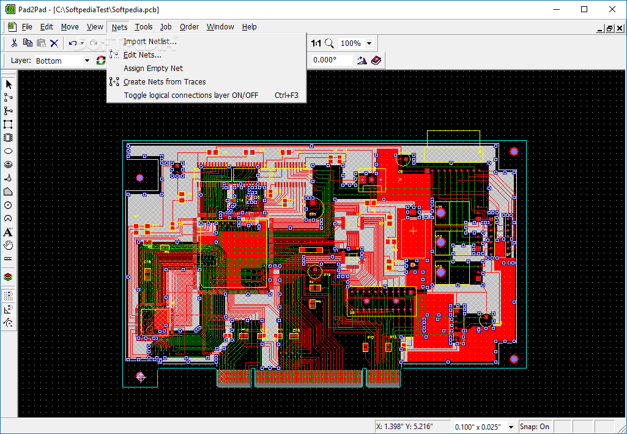Image resolution: width=627 pixels, height=434 pixels.
Task: Open the Window menu
Action: pyautogui.click(x=220, y=27)
